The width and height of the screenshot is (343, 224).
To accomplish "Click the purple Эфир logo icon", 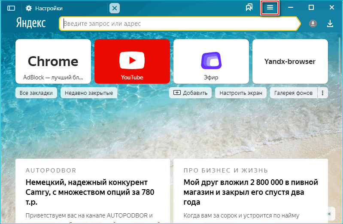I will pos(211,61).
